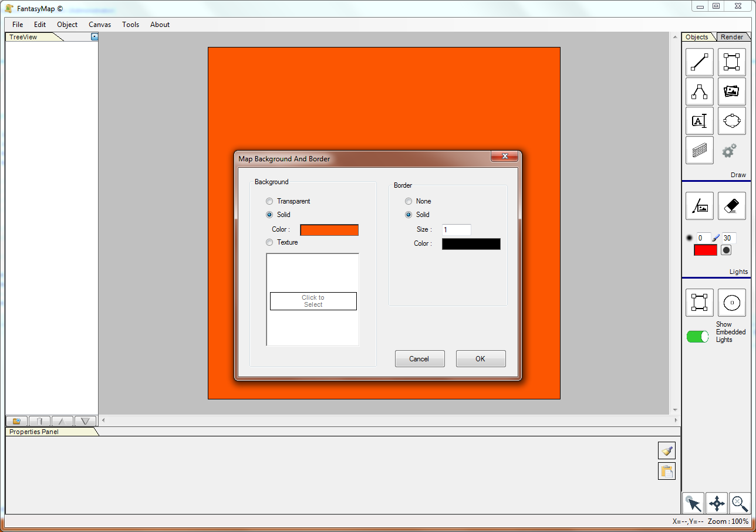Click the Lights section label
756x532 pixels.
click(x=738, y=272)
